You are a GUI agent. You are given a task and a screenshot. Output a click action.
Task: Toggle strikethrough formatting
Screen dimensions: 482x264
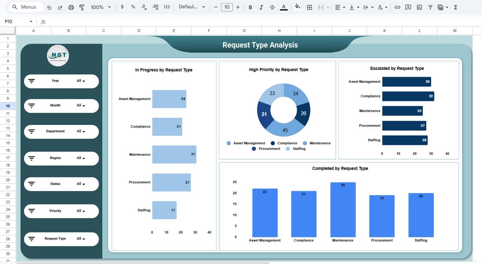pos(272,7)
